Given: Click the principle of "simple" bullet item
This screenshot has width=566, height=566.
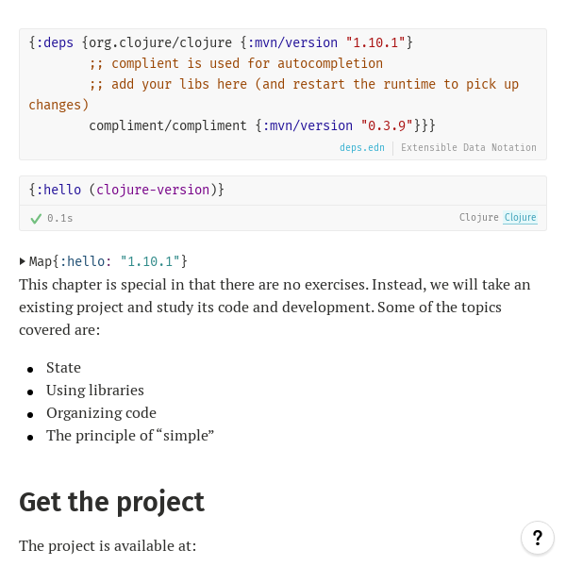Looking at the screenshot, I should pos(130,436).
